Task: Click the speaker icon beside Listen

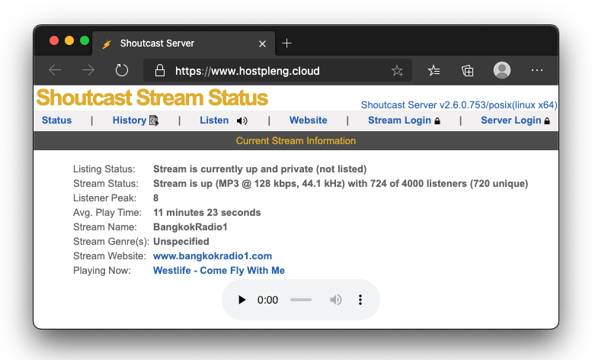Action: (242, 121)
